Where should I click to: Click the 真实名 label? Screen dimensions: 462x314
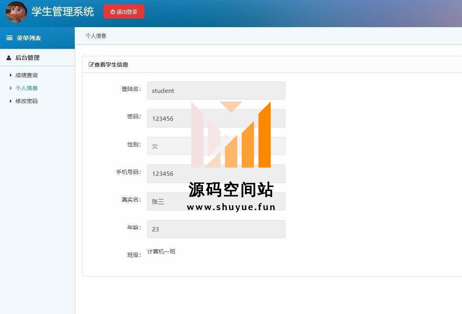point(131,200)
